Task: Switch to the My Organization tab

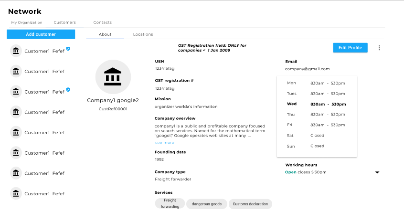Action: 27,22
